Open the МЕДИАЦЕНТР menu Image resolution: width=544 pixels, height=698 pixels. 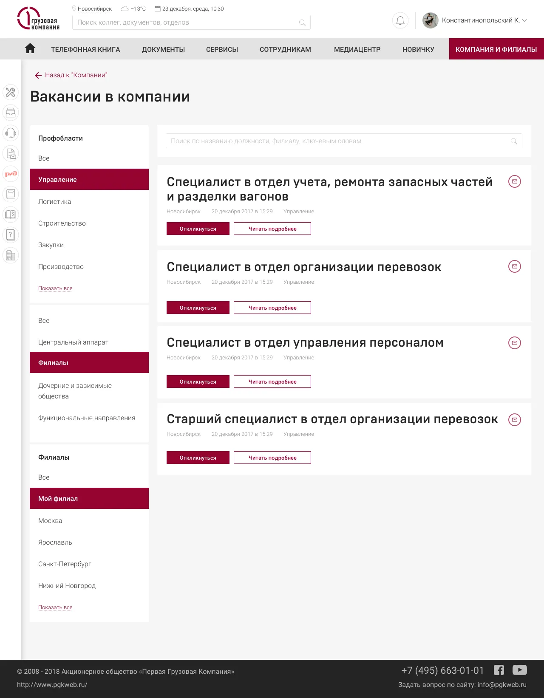(357, 49)
